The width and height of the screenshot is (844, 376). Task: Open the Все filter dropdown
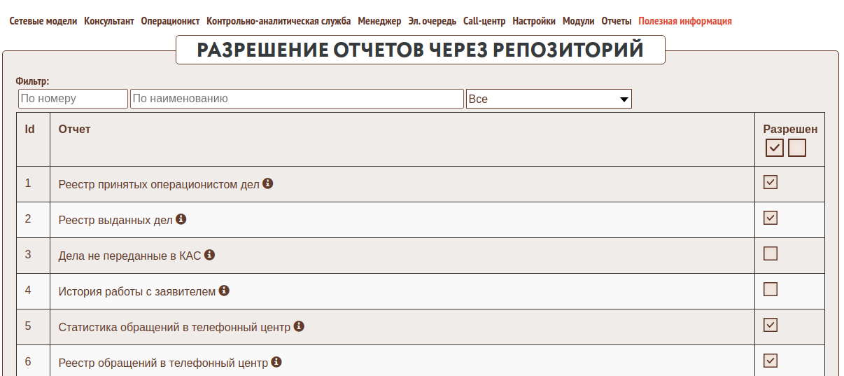coord(549,99)
